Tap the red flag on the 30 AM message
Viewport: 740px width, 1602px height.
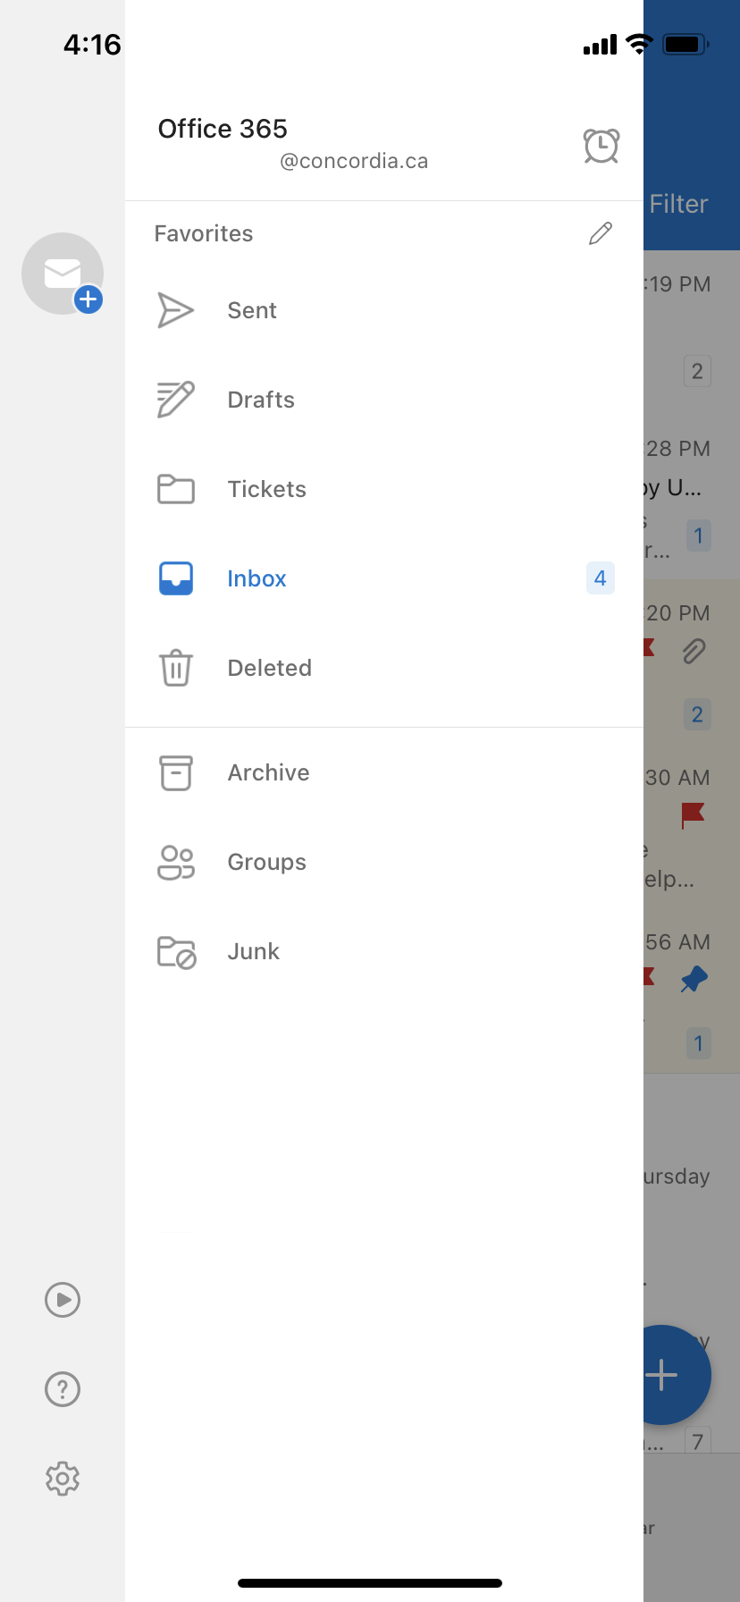pos(693,814)
